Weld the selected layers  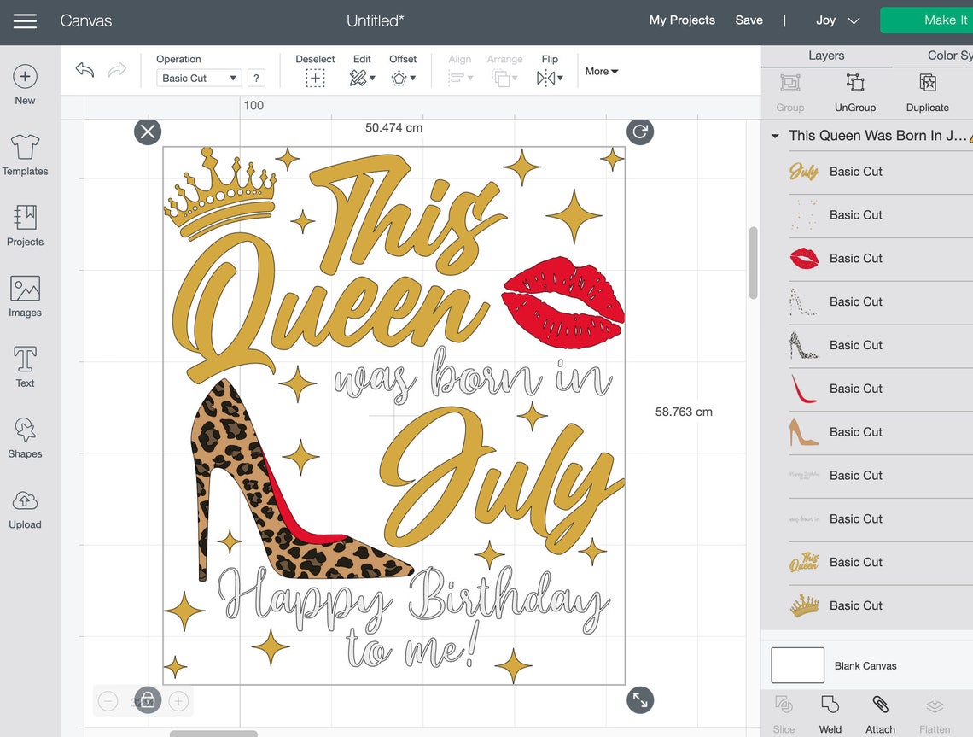(x=830, y=712)
